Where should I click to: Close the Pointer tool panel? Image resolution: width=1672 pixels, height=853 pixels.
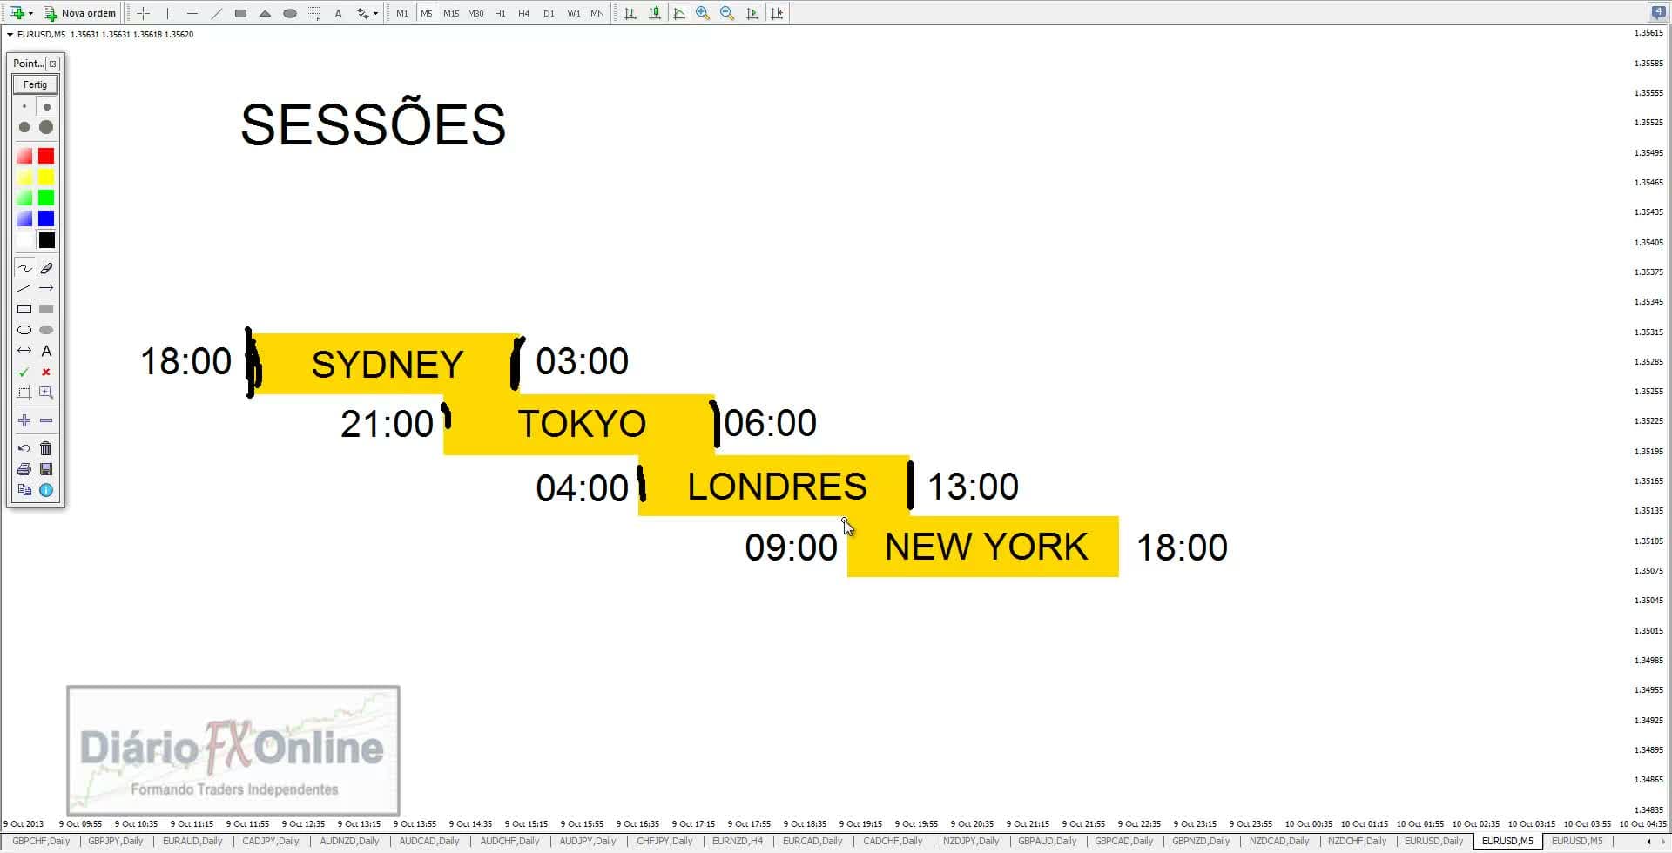(53, 64)
